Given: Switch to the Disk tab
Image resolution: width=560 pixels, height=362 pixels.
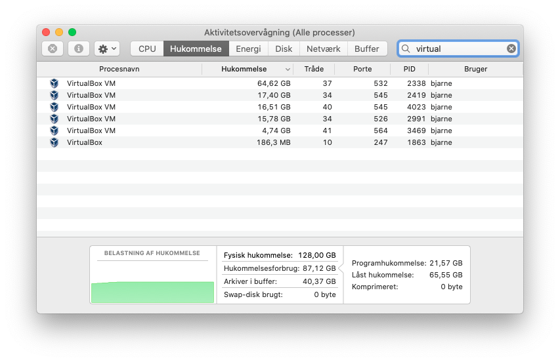Looking at the screenshot, I should [x=284, y=49].
